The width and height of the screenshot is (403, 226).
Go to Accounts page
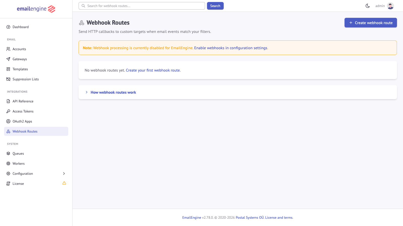point(36,49)
